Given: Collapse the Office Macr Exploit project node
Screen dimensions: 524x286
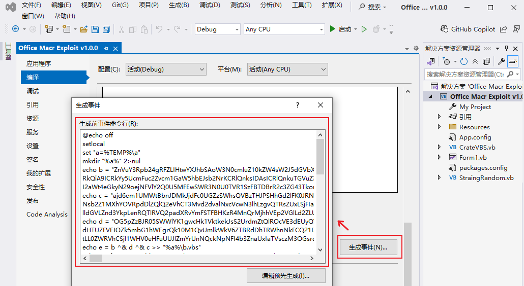Looking at the screenshot, I should click(431, 96).
